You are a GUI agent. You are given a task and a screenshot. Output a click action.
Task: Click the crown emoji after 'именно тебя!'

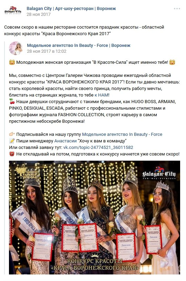[x=172, y=62]
